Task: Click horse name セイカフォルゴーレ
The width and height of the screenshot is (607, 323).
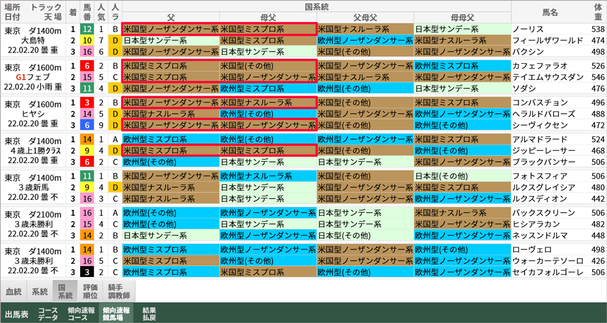Action: [x=548, y=272]
